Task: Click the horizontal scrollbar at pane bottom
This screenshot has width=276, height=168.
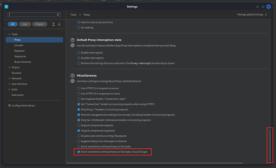Action: coord(155,163)
